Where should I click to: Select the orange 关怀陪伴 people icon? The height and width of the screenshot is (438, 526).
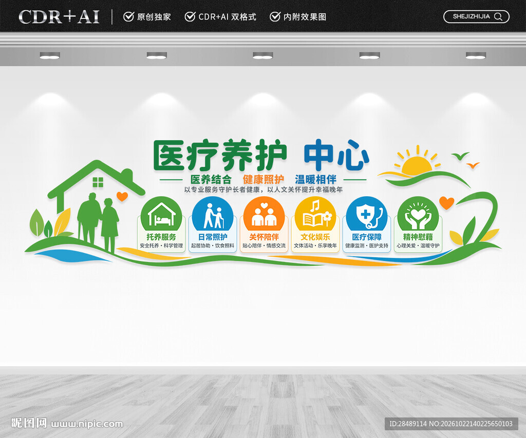264,215
